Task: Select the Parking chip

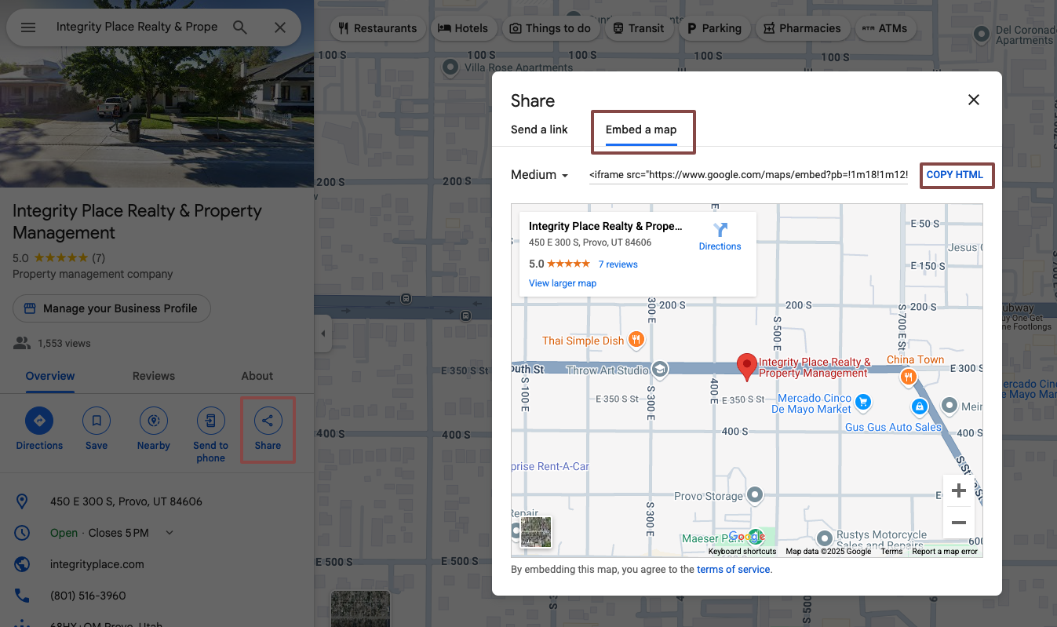Action: (714, 28)
